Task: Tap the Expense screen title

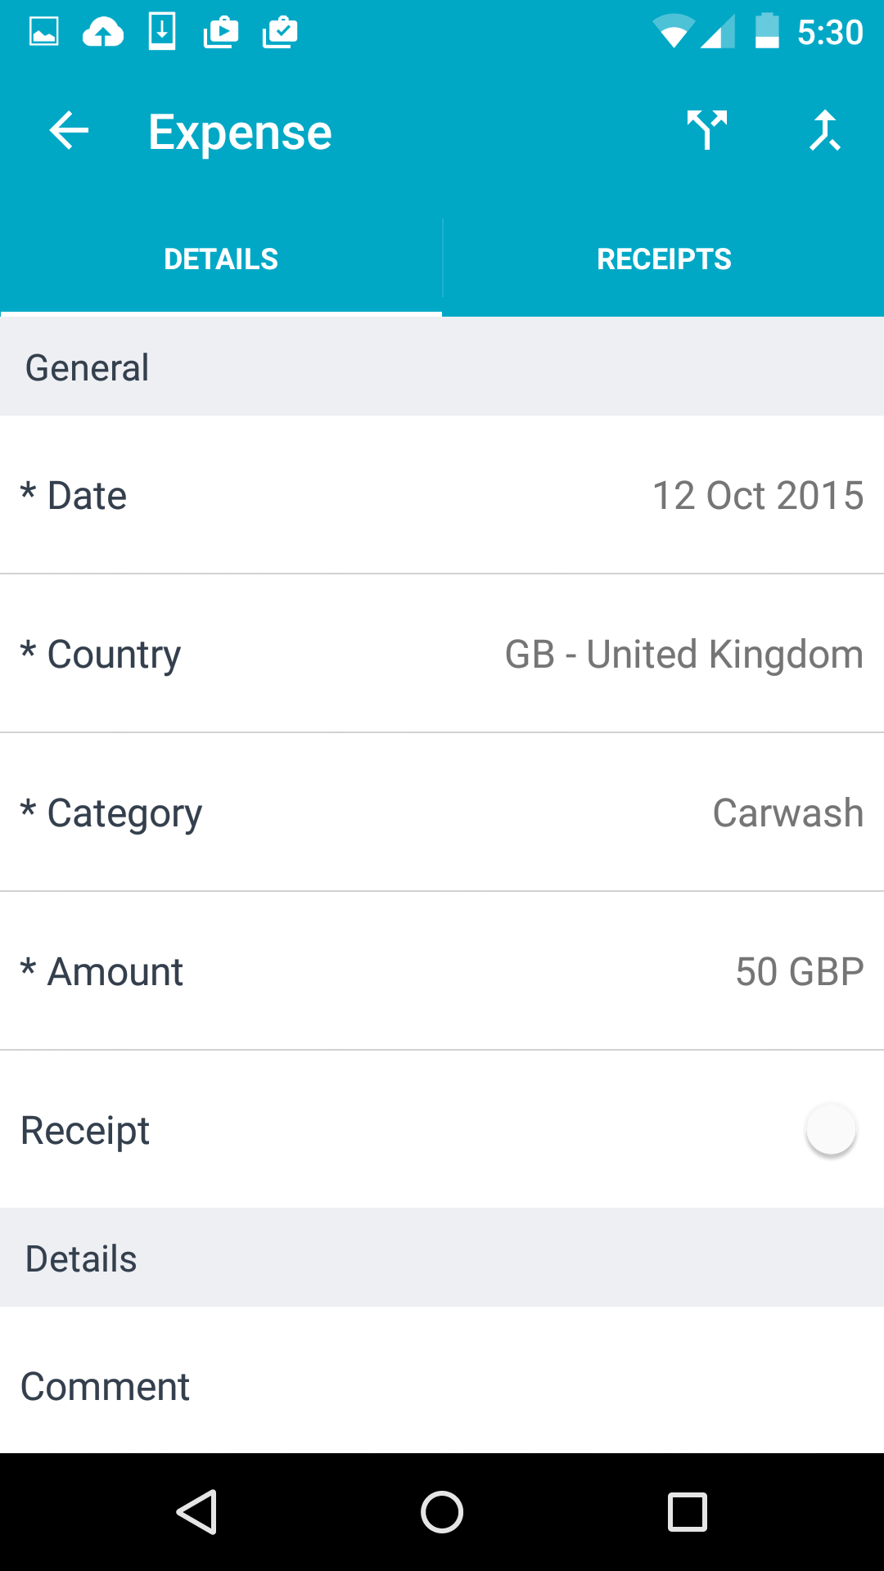Action: click(240, 133)
